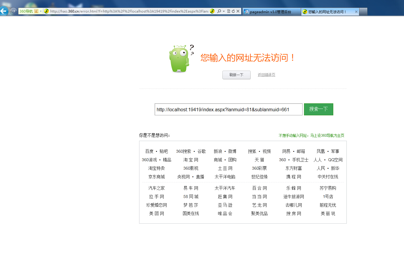Screen dimensions: 404x266
Task: Switch to the pageadmin v3.0管理后台 tab
Action: pos(271,12)
